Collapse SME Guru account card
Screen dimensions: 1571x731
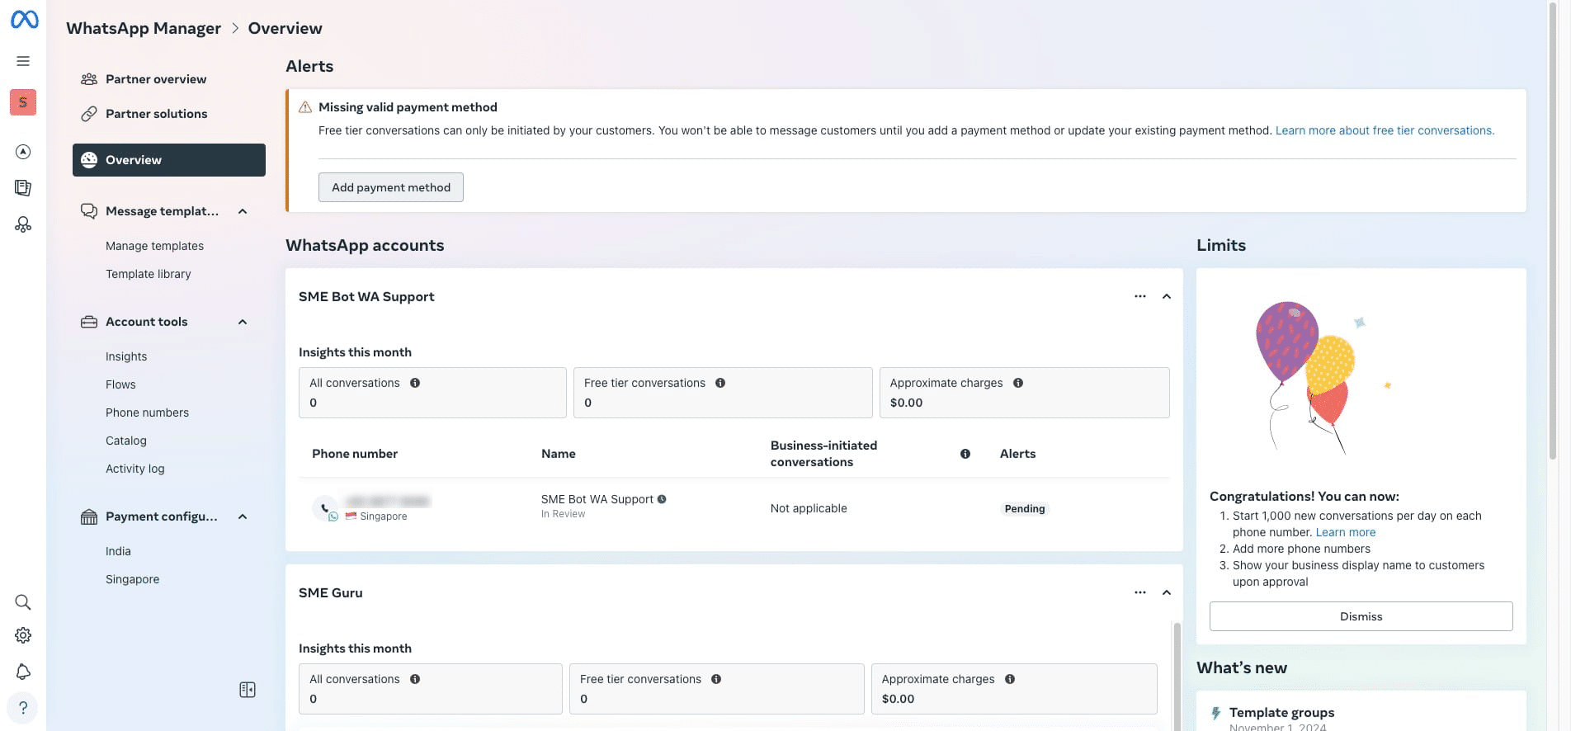click(1167, 592)
